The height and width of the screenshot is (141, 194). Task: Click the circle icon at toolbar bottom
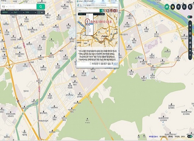point(190,55)
